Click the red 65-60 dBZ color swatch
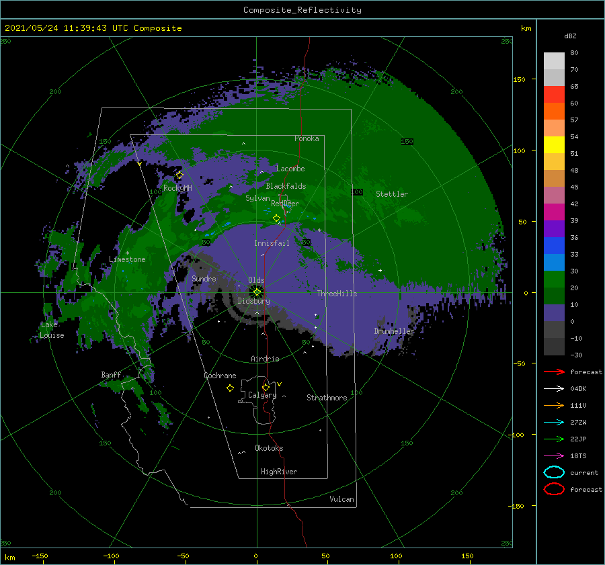The height and width of the screenshot is (565, 605). pyautogui.click(x=554, y=95)
